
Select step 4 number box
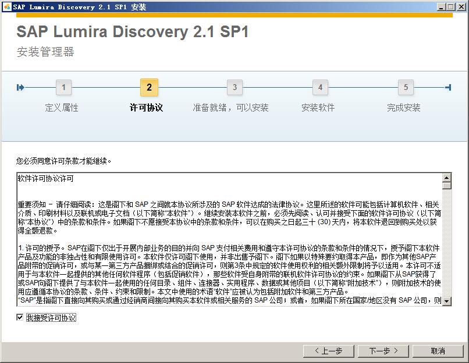click(321, 88)
